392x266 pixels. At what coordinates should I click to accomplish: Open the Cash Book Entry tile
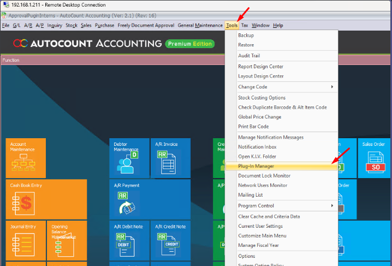point(46,199)
